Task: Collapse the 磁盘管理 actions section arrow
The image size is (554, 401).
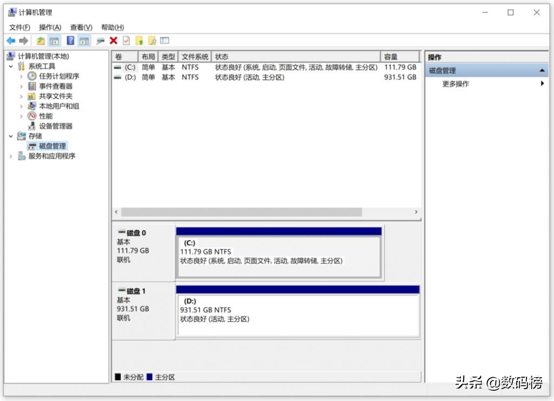Action: pos(542,71)
